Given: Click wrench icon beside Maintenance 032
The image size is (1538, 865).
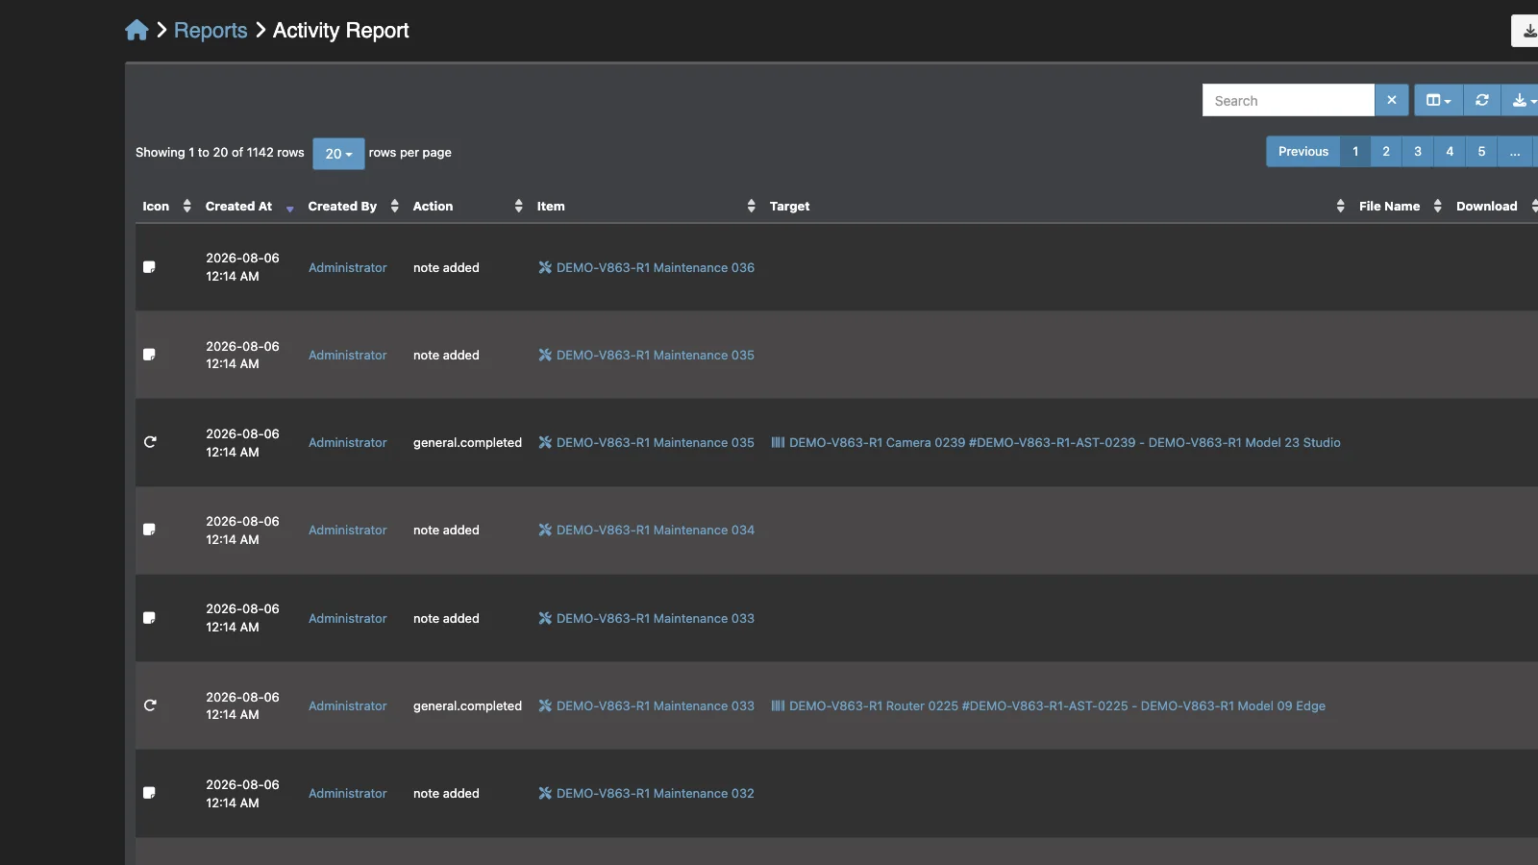Looking at the screenshot, I should click(x=545, y=794).
